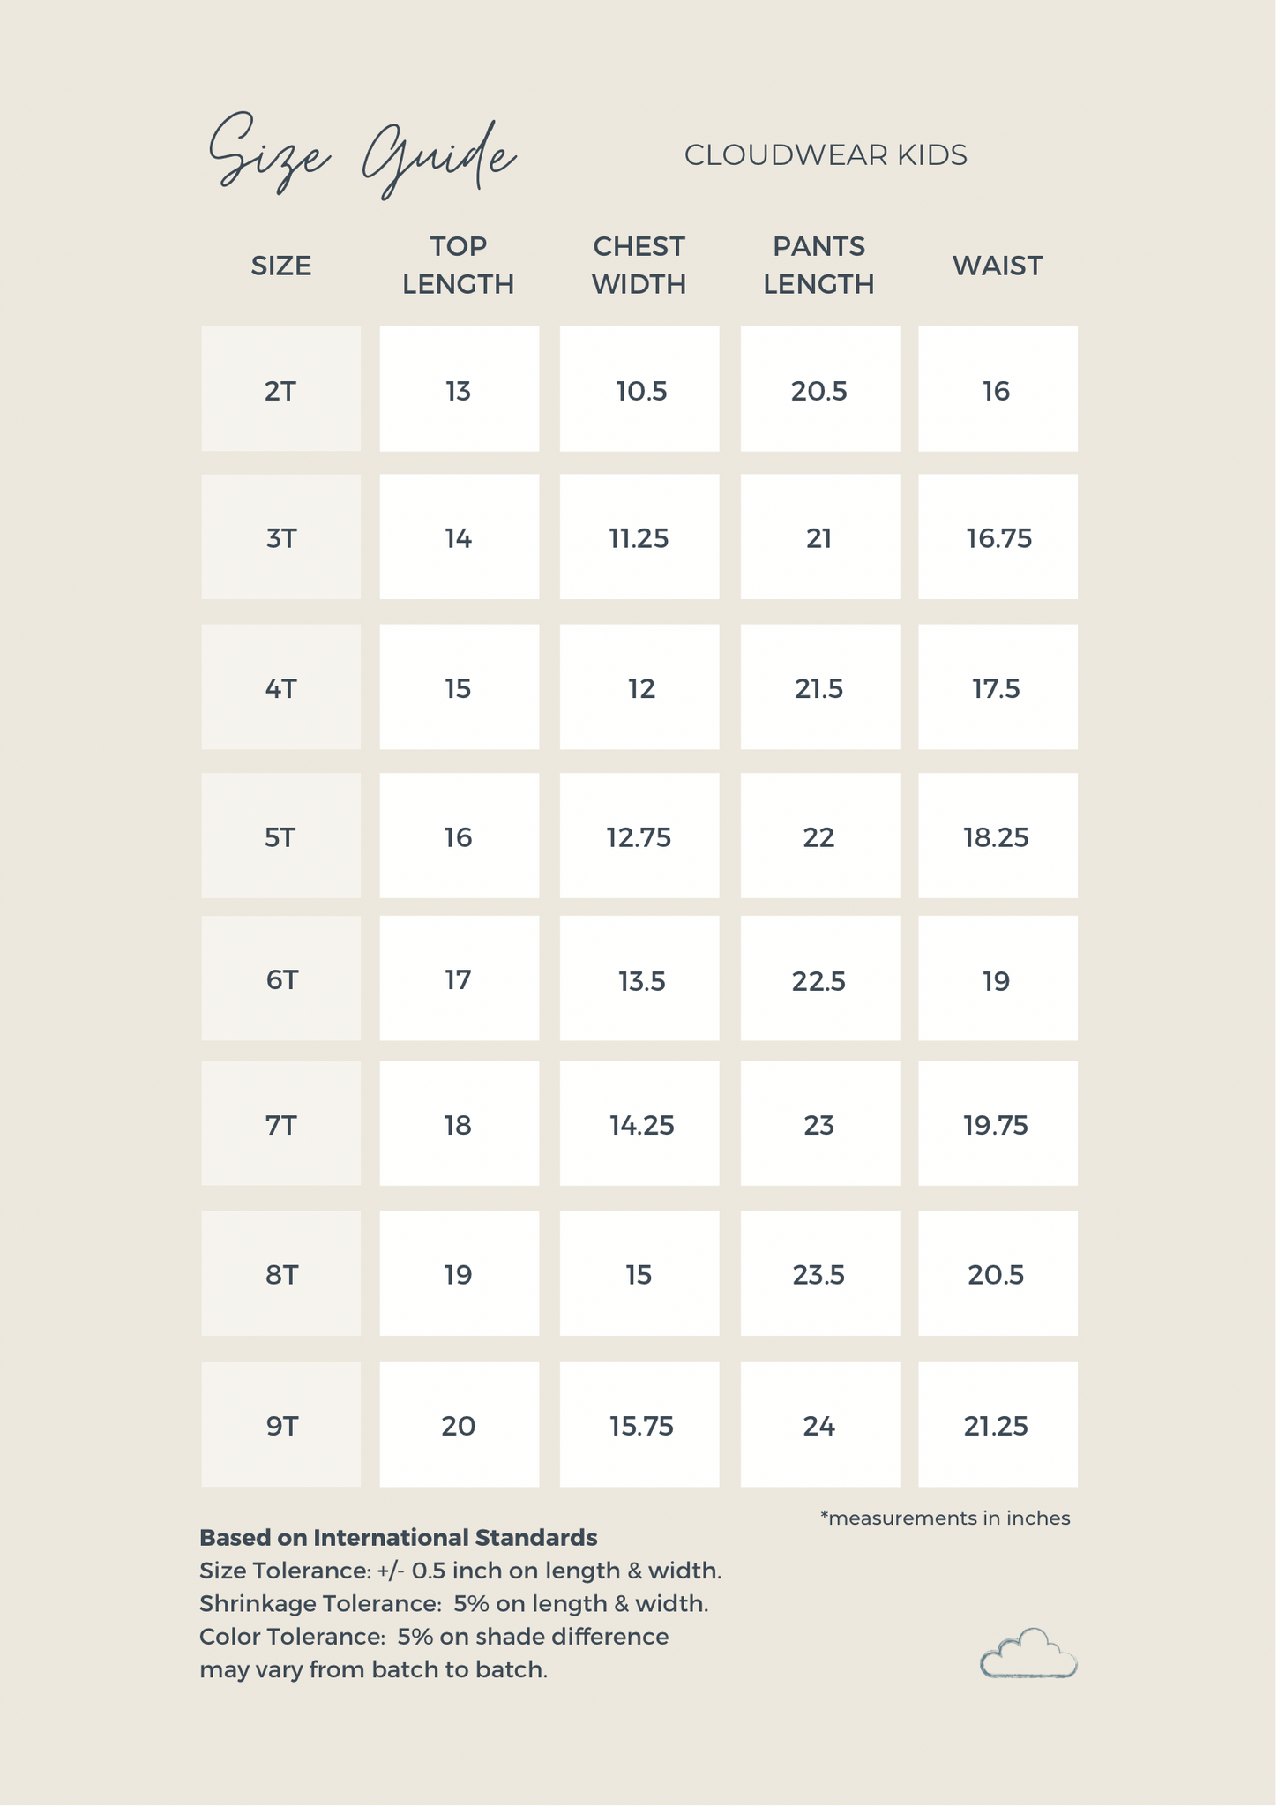This screenshot has width=1278, height=1807.
Task: Click the 7T chest width value 14.25
Action: [x=641, y=1125]
